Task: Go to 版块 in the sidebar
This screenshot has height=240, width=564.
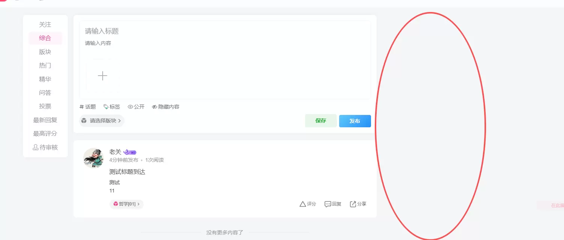Action: click(x=45, y=52)
